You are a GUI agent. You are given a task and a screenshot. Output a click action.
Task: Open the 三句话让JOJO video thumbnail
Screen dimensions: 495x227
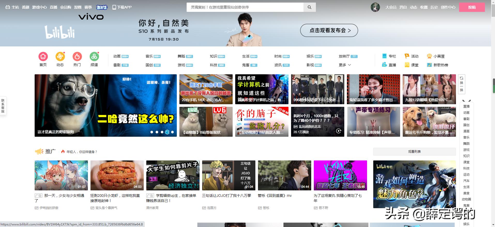tap(229, 175)
